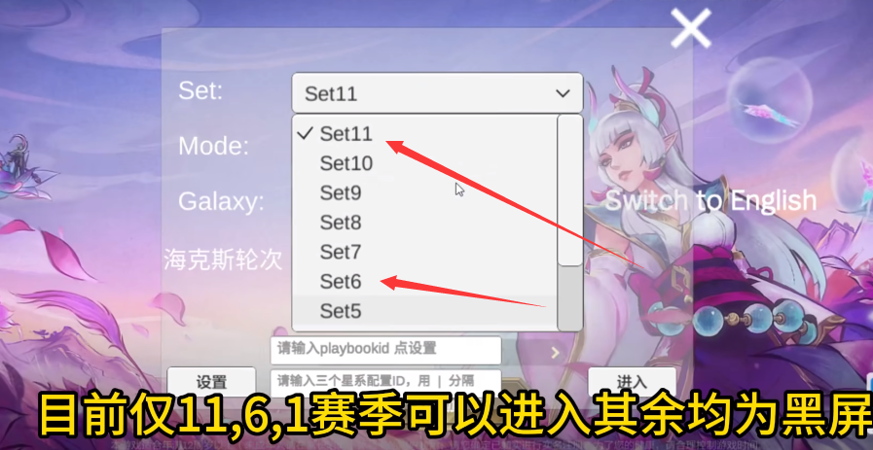Click the dropdown list scrollbar thumb

click(569, 190)
